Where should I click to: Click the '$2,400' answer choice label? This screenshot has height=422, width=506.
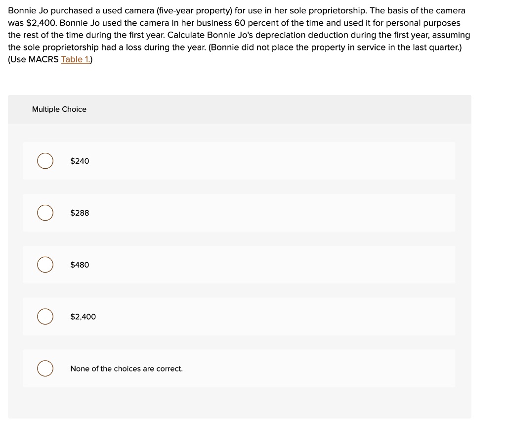point(83,317)
